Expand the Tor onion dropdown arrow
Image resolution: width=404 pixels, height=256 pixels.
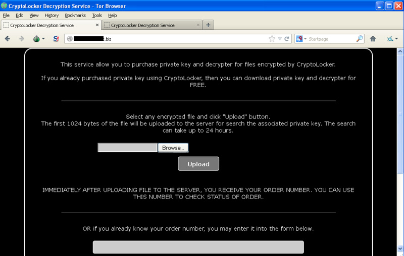(43, 39)
